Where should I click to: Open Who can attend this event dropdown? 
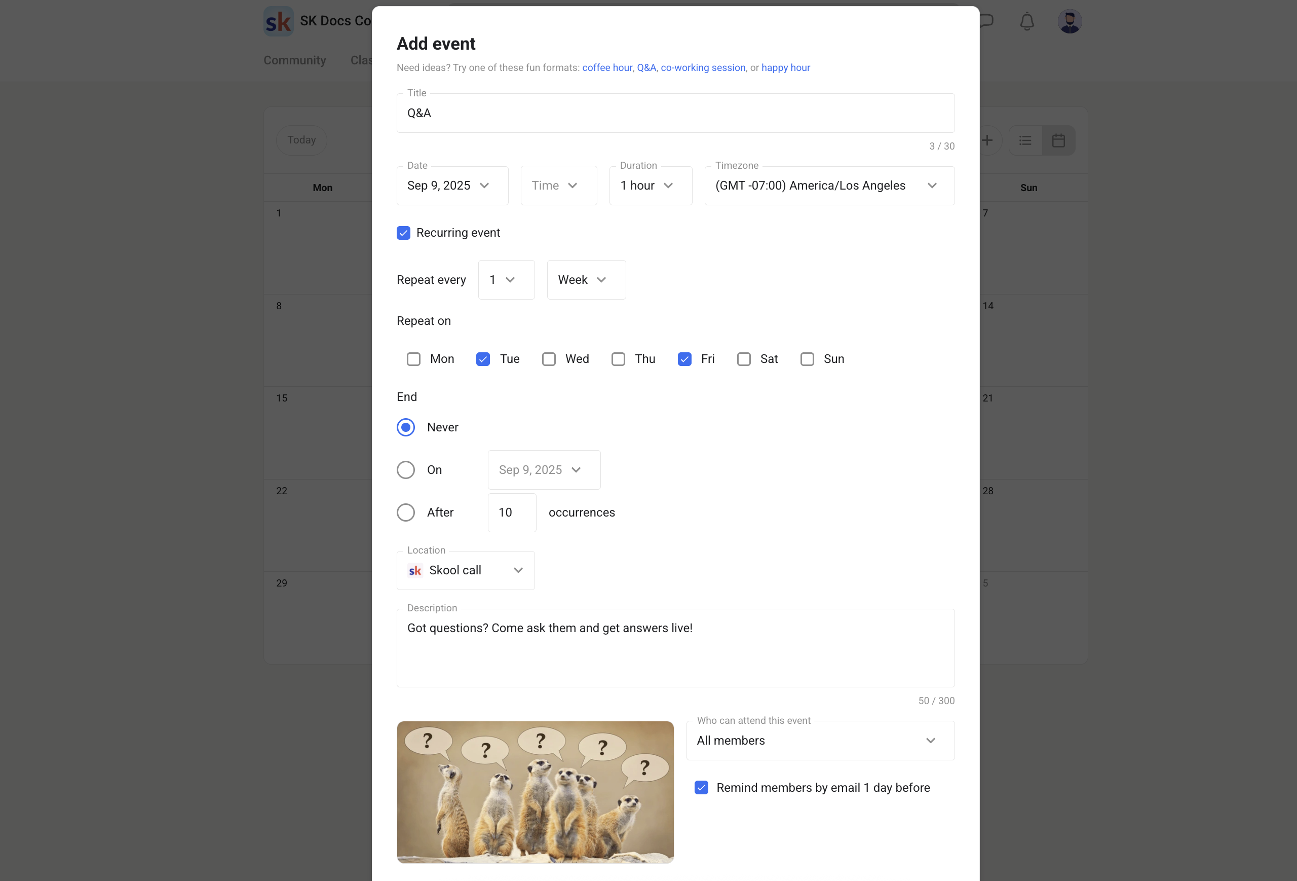pos(820,740)
